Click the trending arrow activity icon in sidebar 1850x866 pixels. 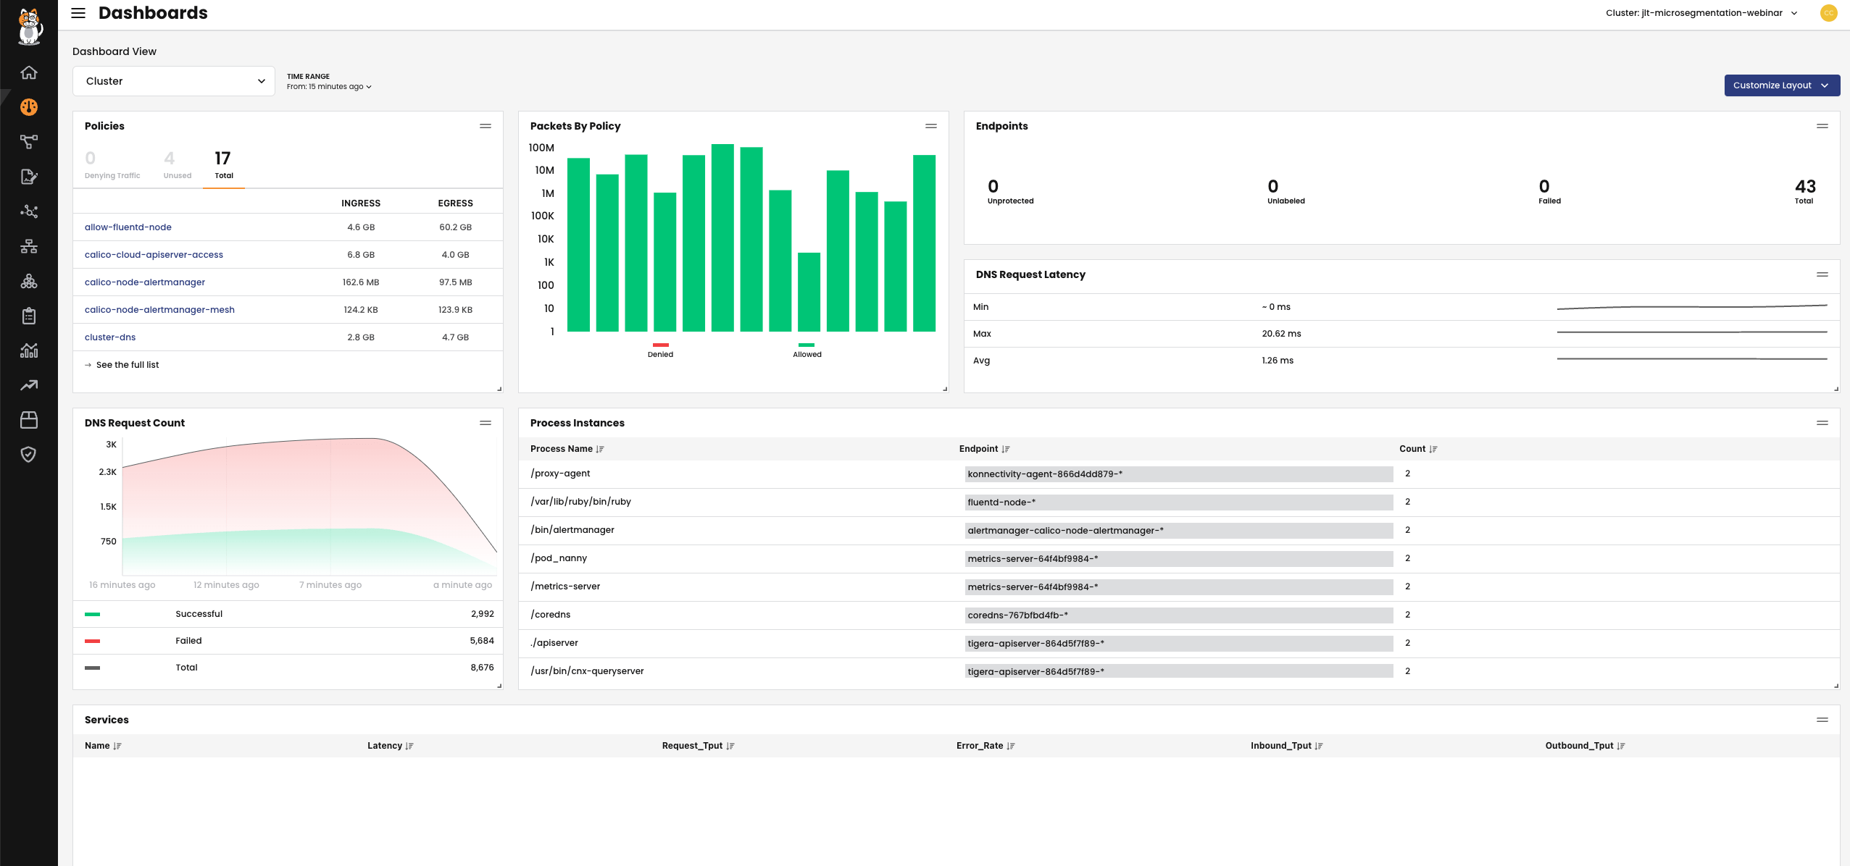click(29, 385)
